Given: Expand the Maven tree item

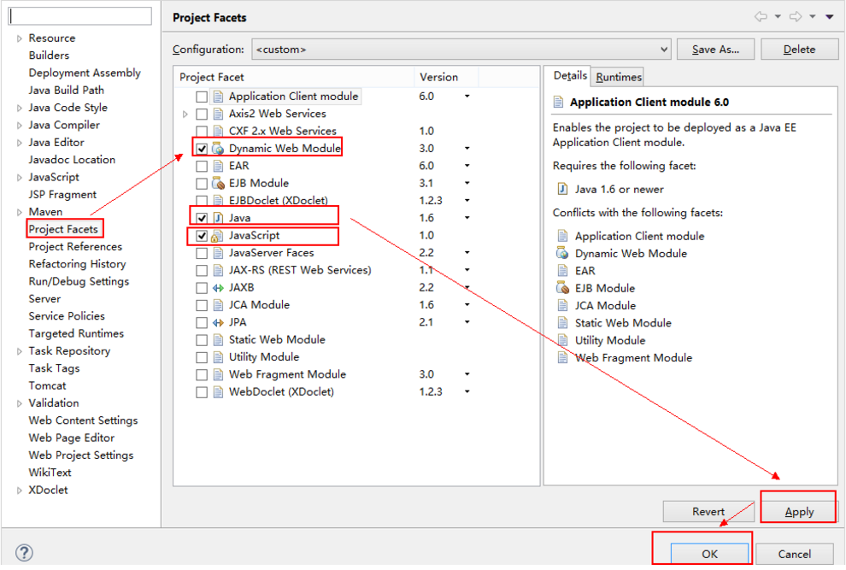Looking at the screenshot, I should click(20, 212).
